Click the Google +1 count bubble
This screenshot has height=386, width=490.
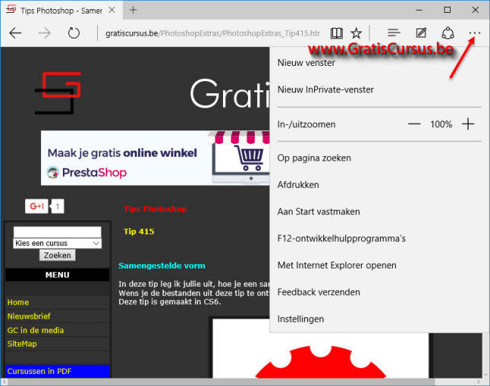coord(58,206)
